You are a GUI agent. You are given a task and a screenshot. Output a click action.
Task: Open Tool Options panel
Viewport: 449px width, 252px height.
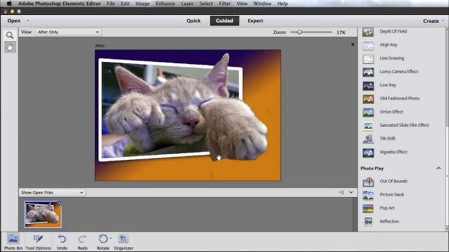click(38, 242)
